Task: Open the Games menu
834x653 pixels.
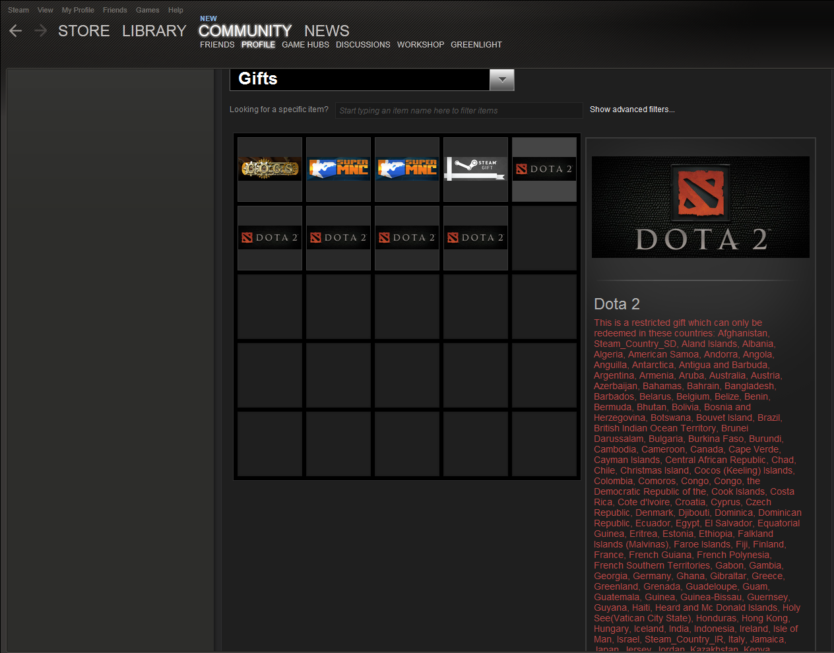Action: [148, 10]
